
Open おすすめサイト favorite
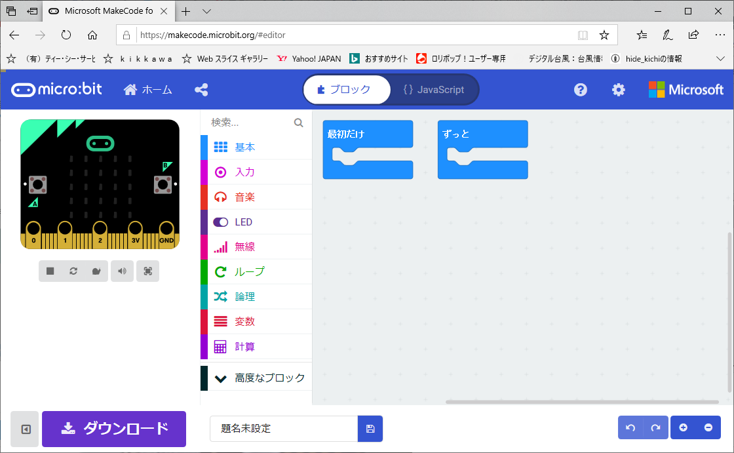379,58
